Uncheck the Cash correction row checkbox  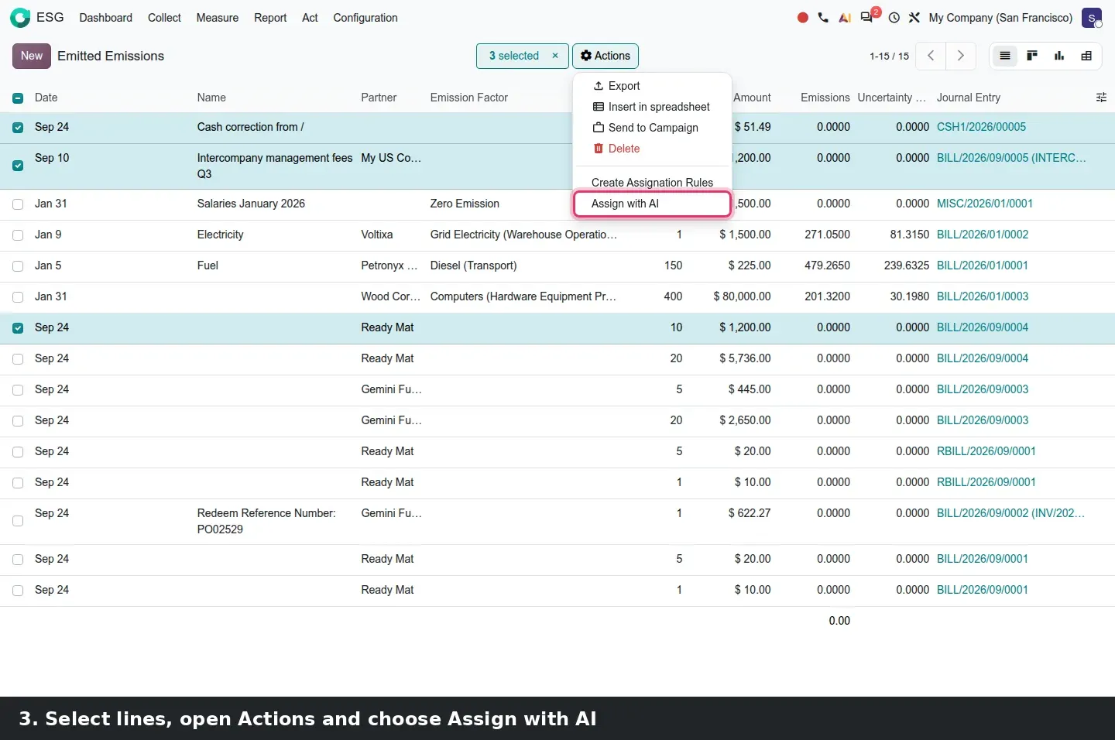point(18,128)
